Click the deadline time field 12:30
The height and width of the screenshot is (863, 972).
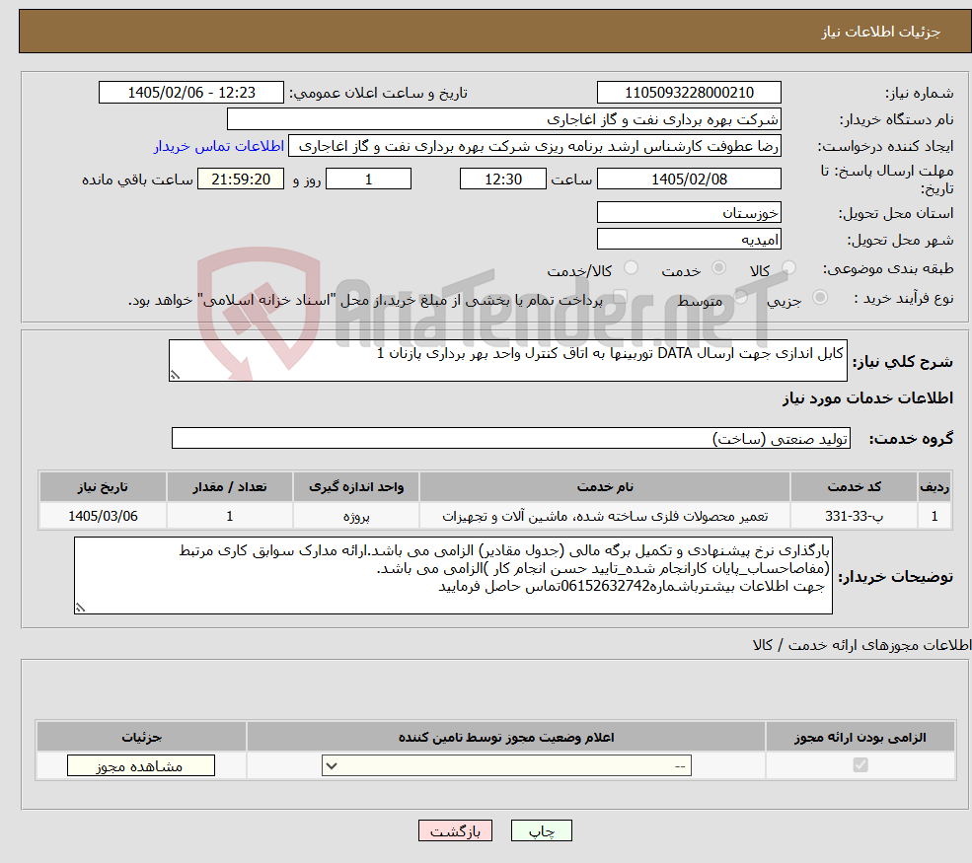click(502, 180)
